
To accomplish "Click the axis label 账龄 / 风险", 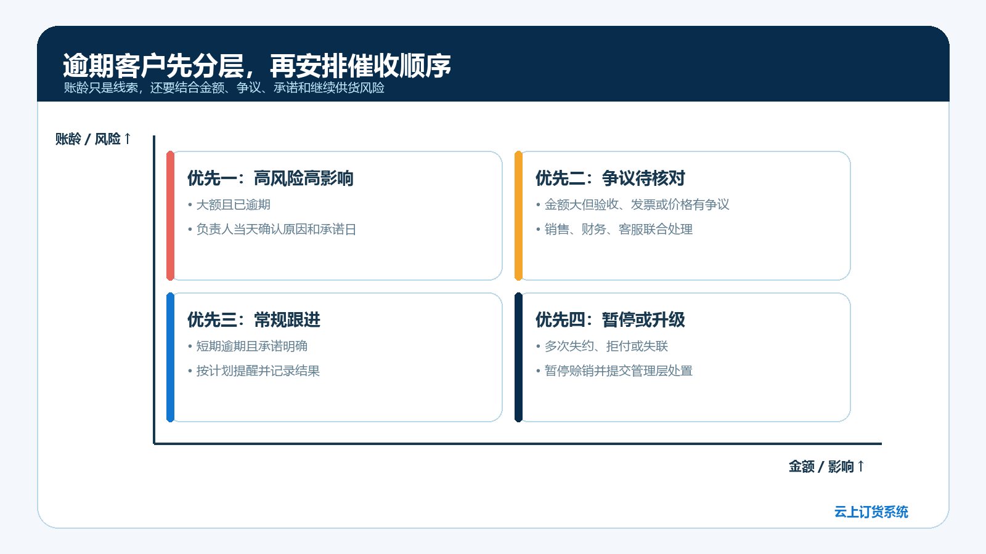I will tap(93, 139).
